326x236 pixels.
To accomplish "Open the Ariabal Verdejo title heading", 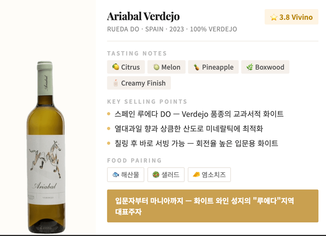I will (143, 16).
